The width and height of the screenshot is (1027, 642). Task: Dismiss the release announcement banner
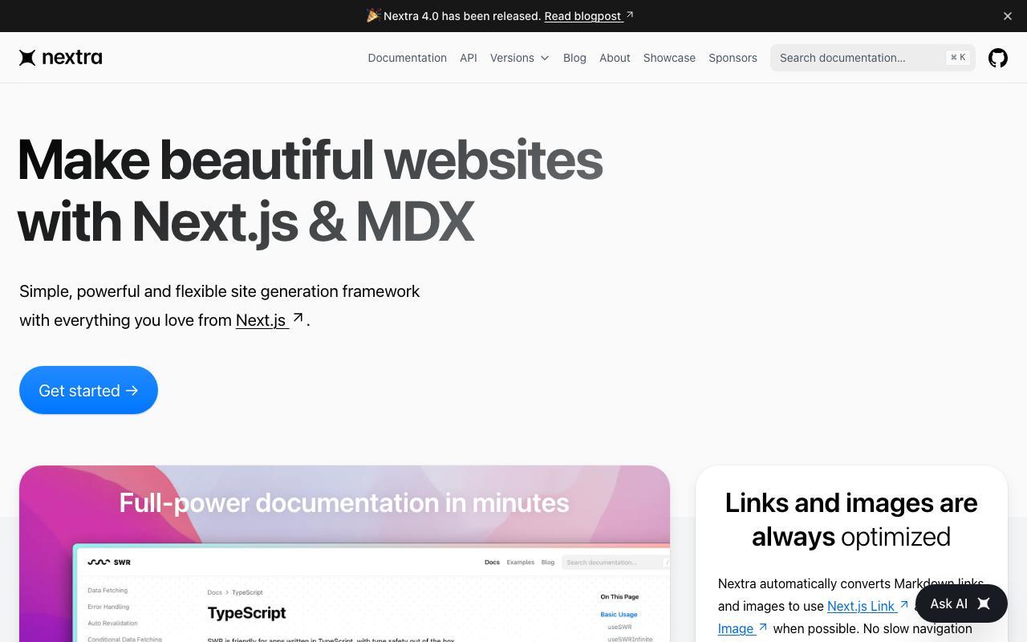pos(1008,16)
